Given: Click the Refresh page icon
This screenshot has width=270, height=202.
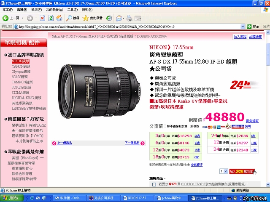Looking at the screenshot, I should tap(51, 18).
